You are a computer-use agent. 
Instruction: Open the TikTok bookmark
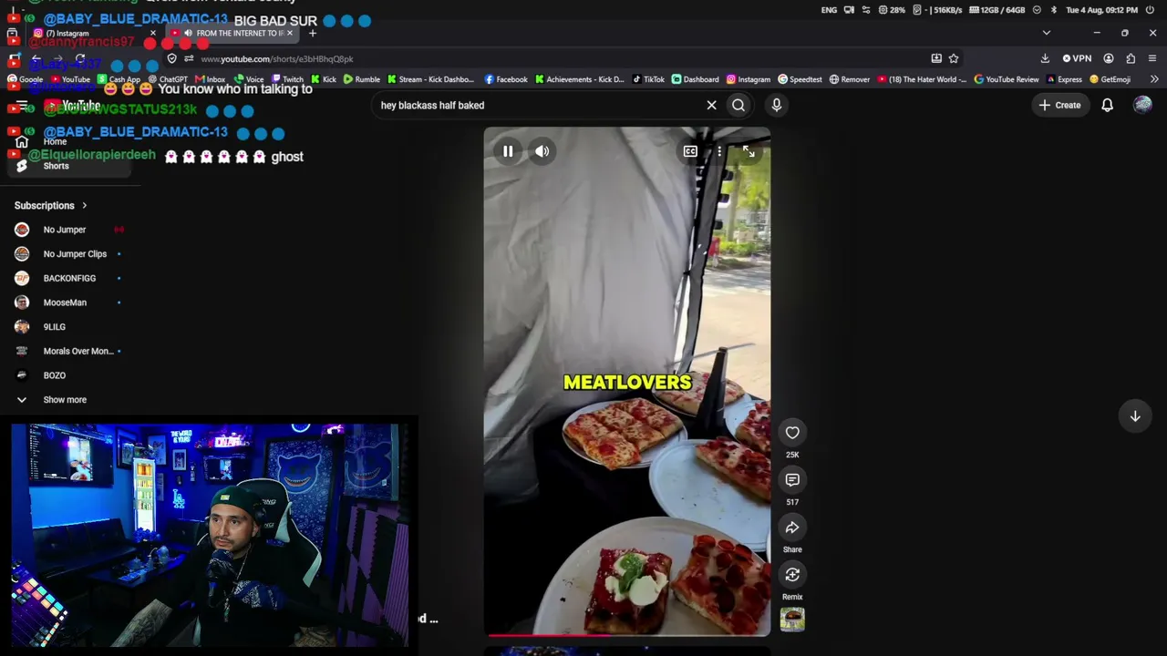point(648,79)
